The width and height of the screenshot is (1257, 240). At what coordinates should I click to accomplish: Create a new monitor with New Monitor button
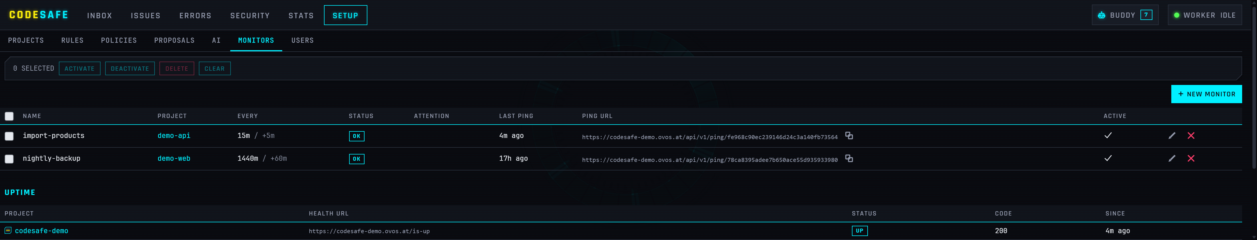click(x=1206, y=94)
